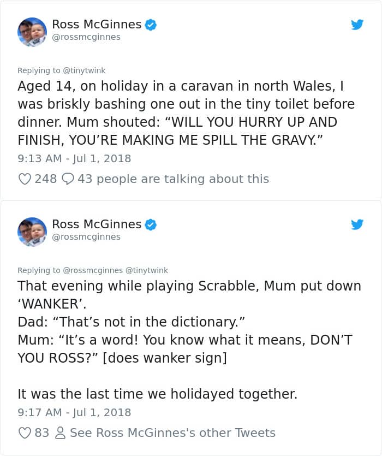Click @rossmcginnes handle under first tweet name
The image size is (382, 456).
click(86, 37)
